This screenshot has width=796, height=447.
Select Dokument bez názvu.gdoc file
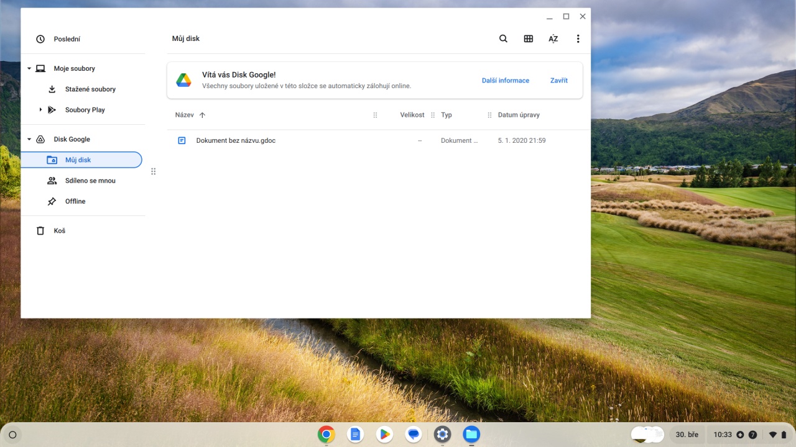(x=378, y=140)
